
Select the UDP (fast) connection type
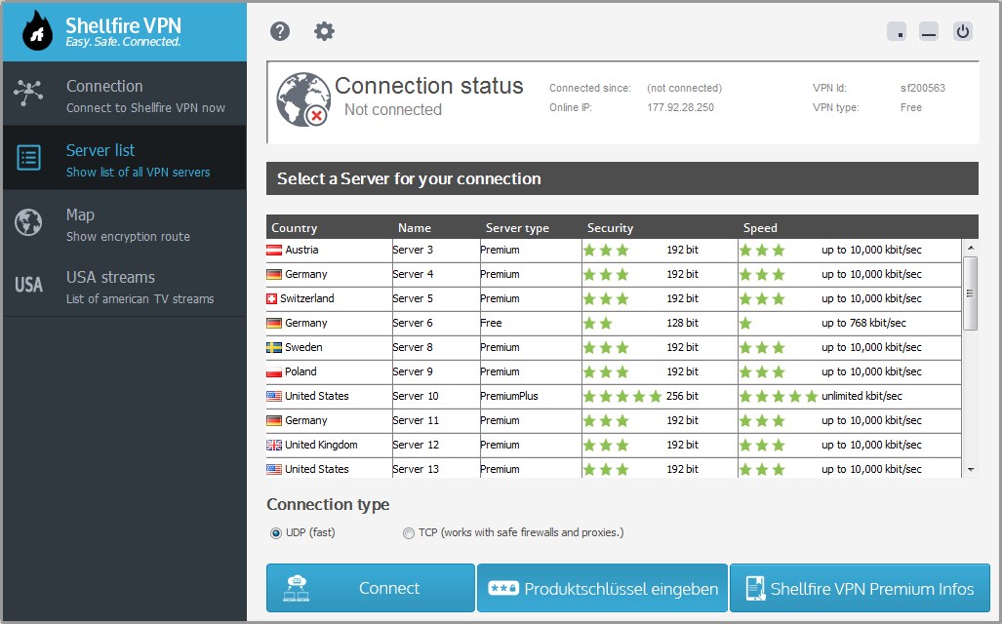276,532
